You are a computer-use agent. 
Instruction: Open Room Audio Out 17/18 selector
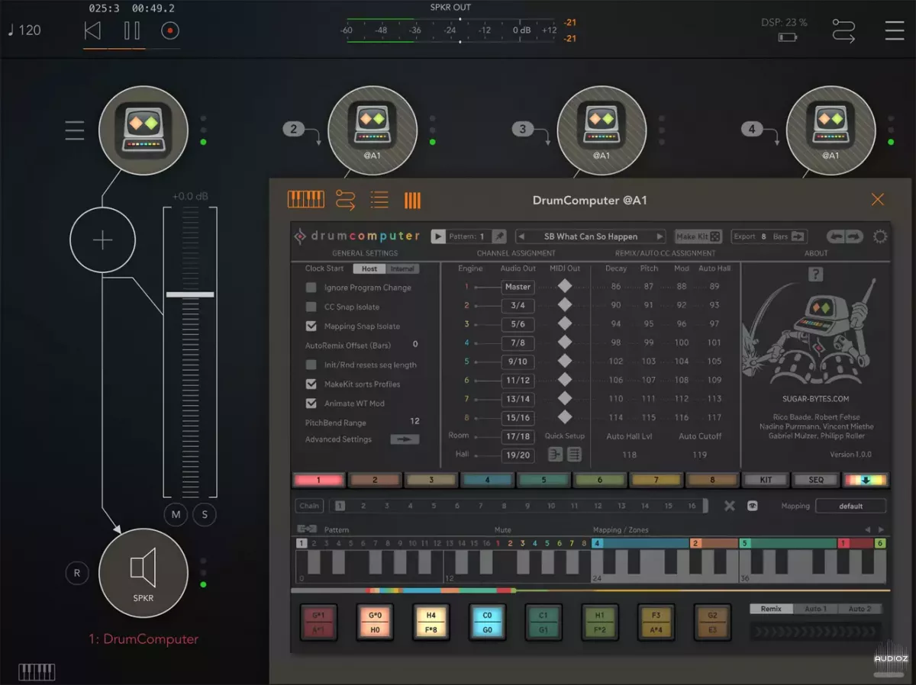click(x=518, y=436)
